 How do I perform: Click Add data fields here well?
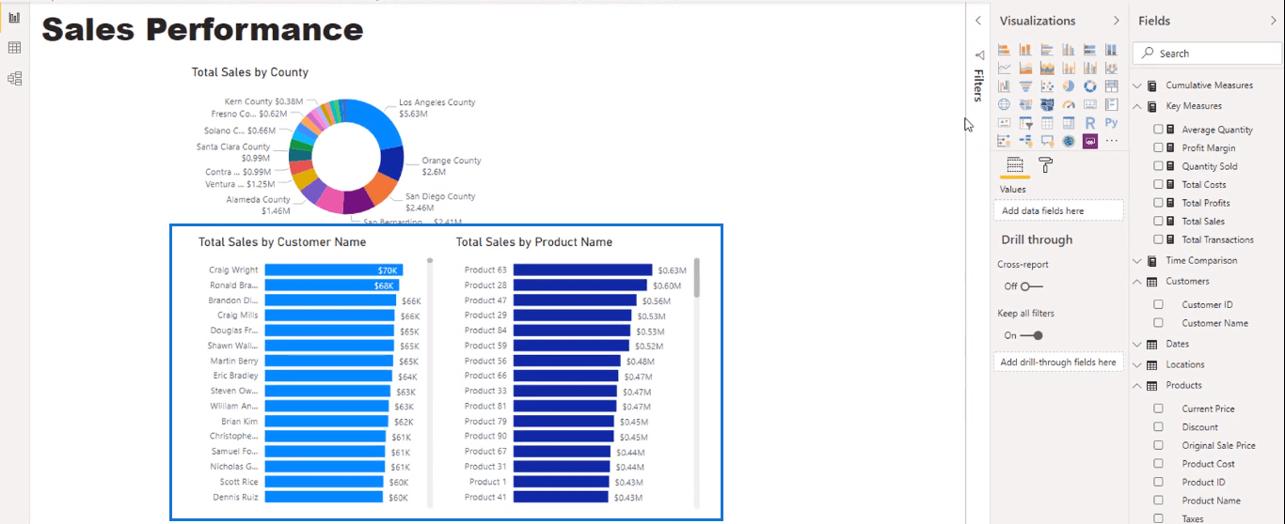(x=1058, y=210)
